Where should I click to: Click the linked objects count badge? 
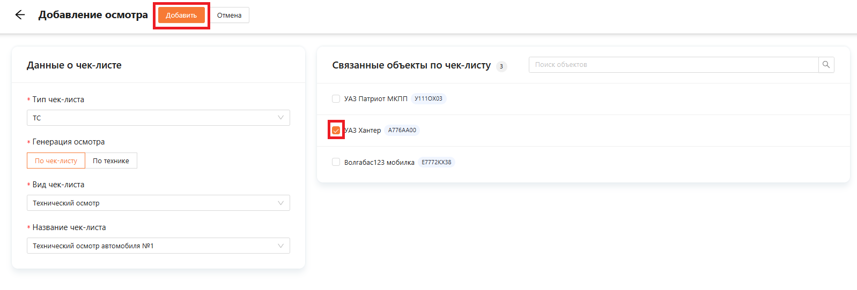click(x=501, y=66)
